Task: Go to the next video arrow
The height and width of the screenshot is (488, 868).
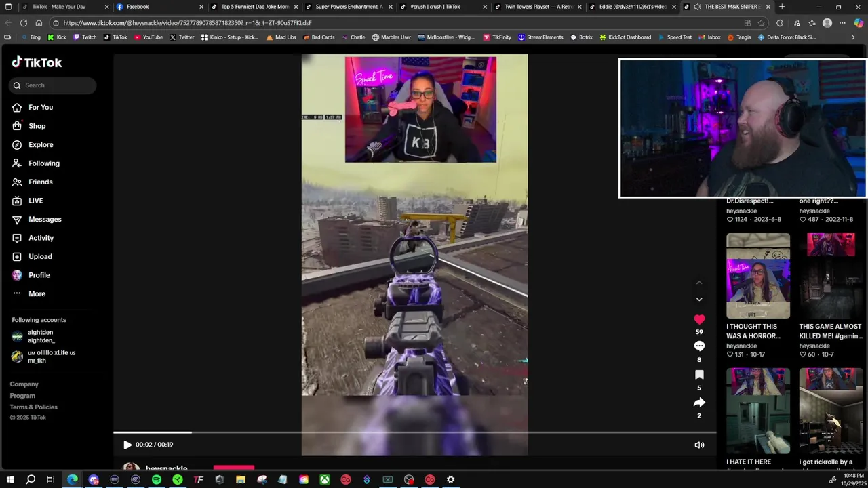Action: click(699, 299)
